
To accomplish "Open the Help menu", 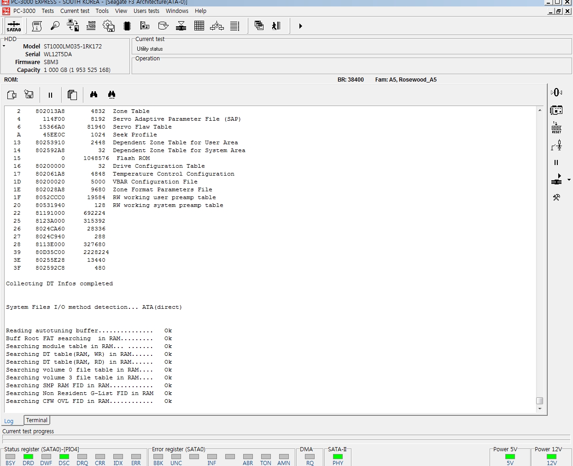I will click(200, 11).
